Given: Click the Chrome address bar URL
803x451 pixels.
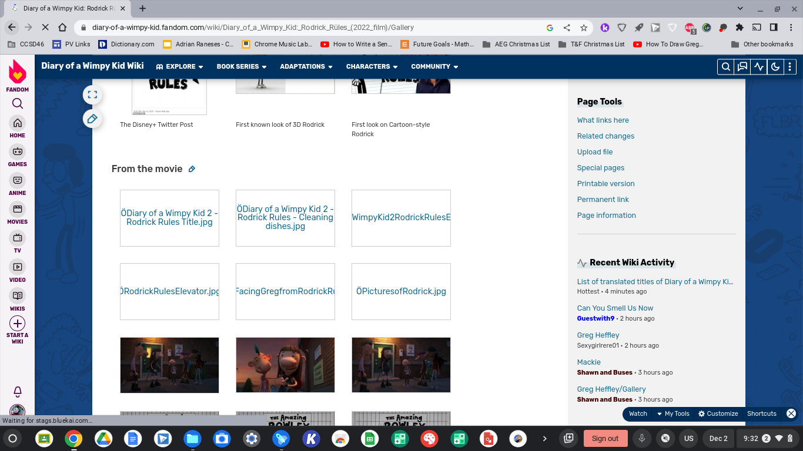Looking at the screenshot, I should coord(253,28).
